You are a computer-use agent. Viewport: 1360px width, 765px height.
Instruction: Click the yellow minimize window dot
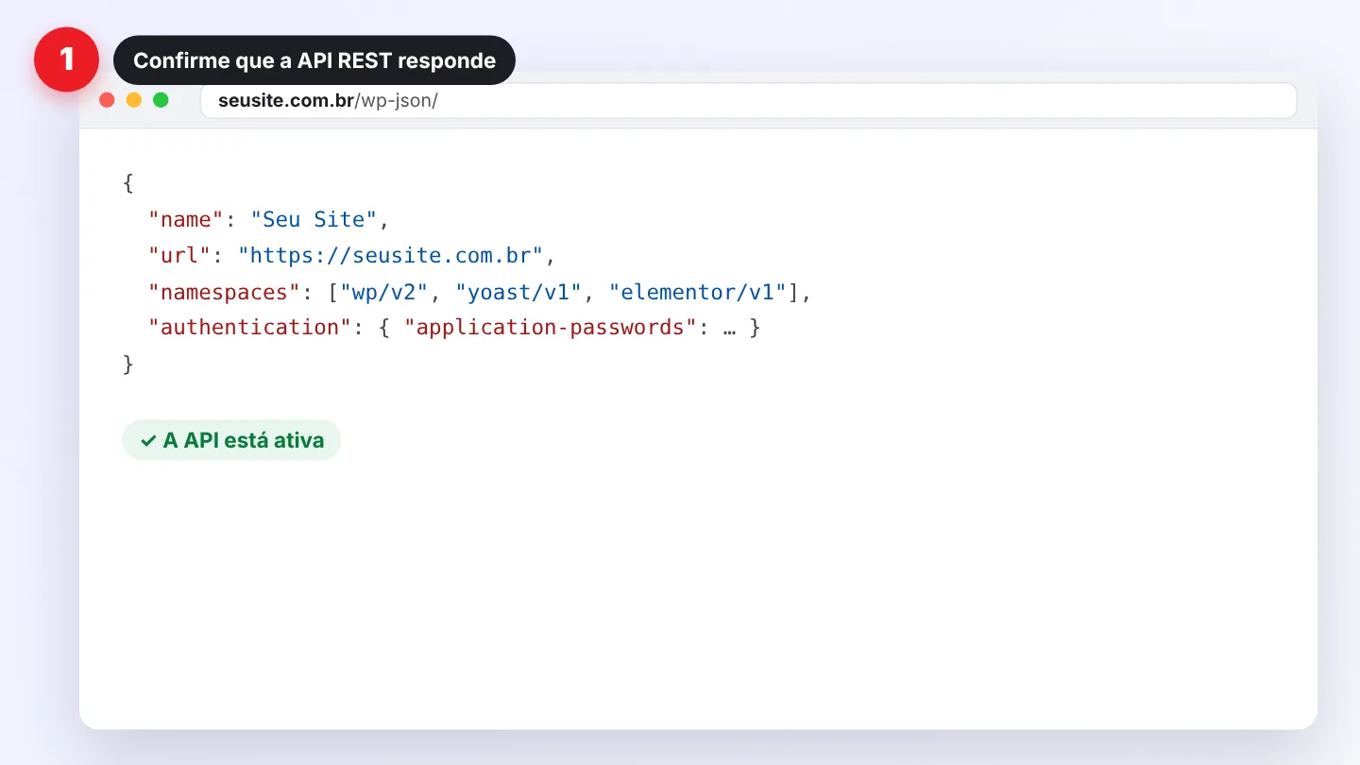coord(134,100)
